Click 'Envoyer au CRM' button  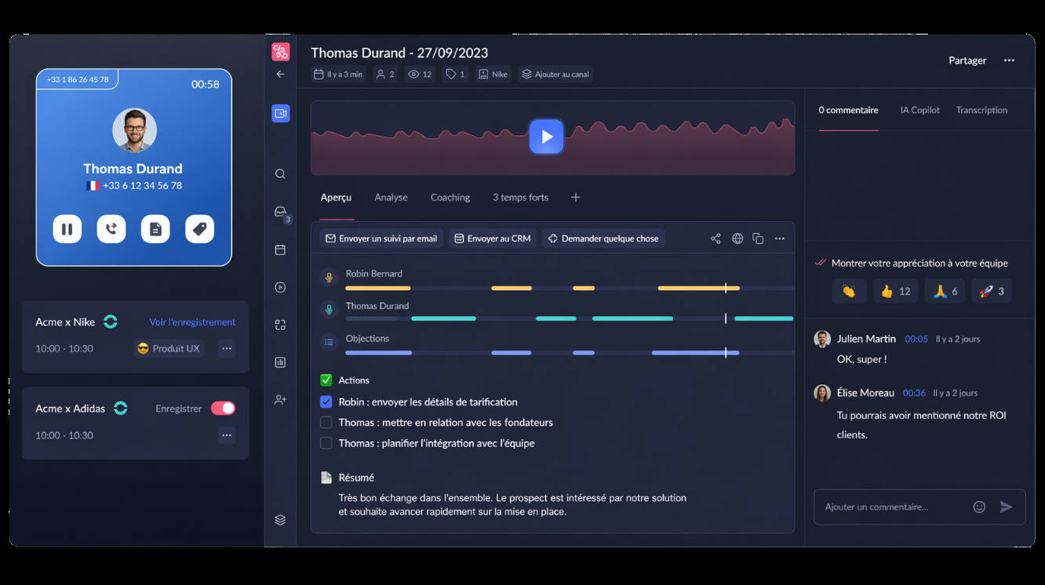[x=492, y=238]
